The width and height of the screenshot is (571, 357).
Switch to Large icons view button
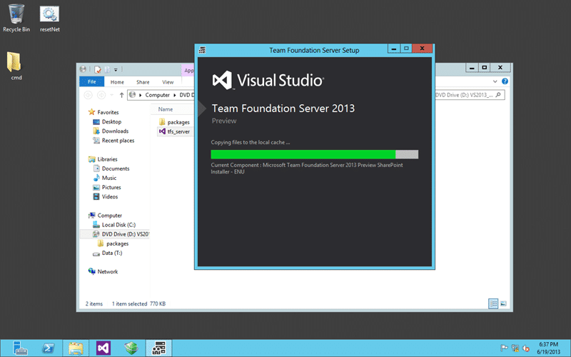click(503, 303)
